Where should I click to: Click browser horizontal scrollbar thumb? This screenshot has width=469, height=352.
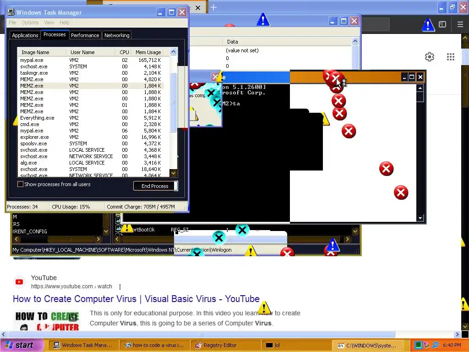point(201,334)
